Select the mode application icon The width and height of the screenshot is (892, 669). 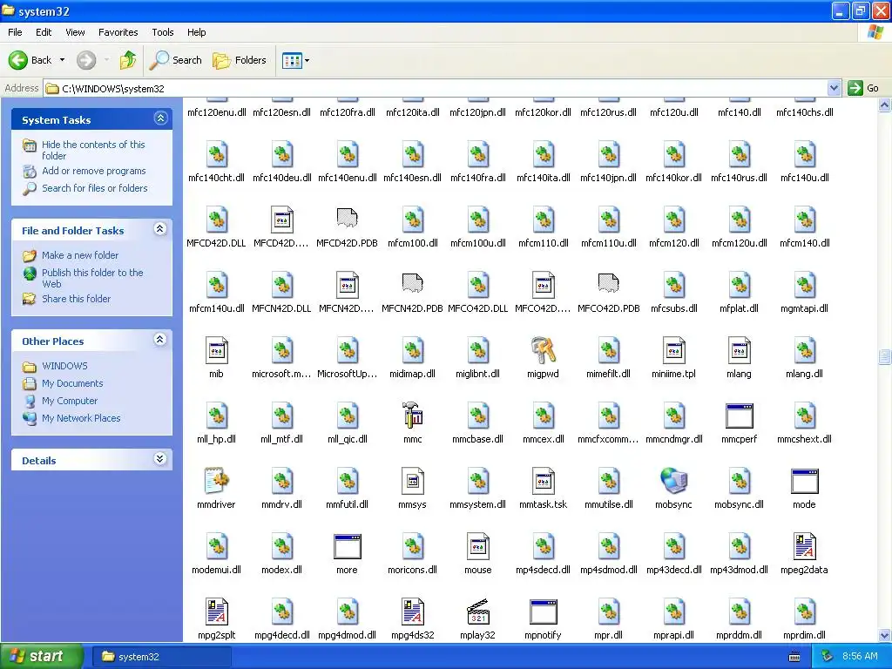(804, 481)
